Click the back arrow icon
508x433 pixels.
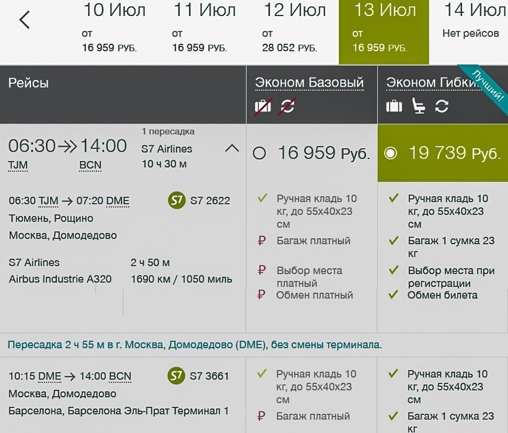point(24,20)
